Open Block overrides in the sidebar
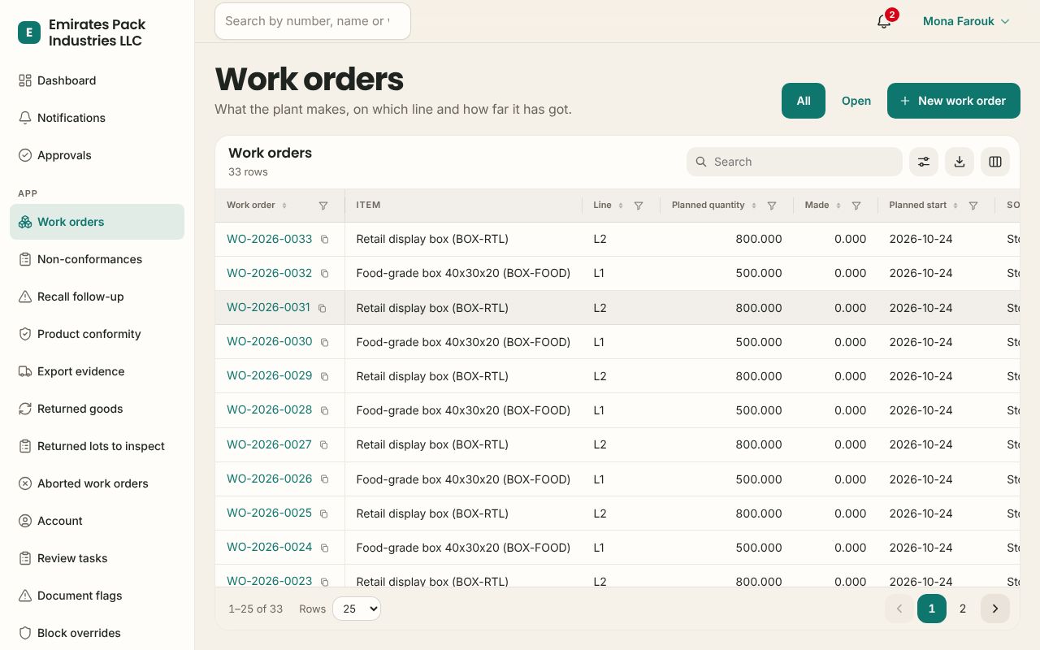This screenshot has height=650, width=1040. pos(97,633)
